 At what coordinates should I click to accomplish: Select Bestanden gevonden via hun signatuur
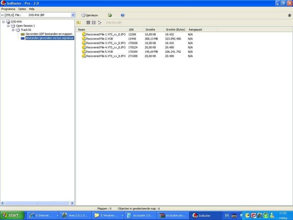(x=50, y=38)
